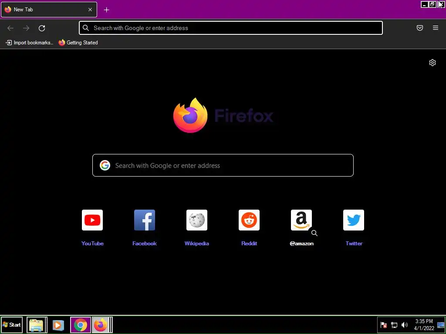Save page to Pocket
Viewport: 446px width, 334px height.
[420, 28]
